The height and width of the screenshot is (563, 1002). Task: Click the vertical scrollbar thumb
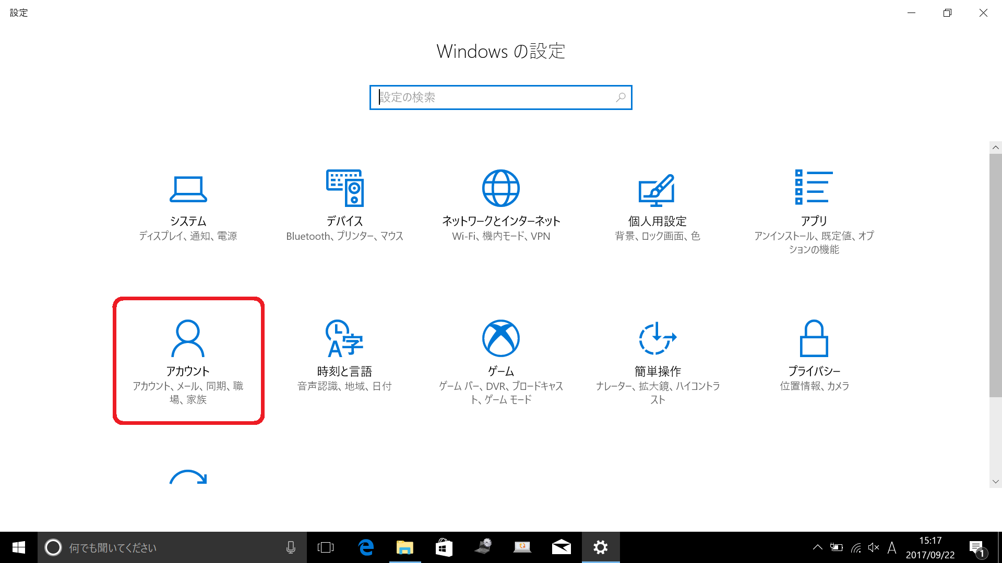(x=996, y=275)
